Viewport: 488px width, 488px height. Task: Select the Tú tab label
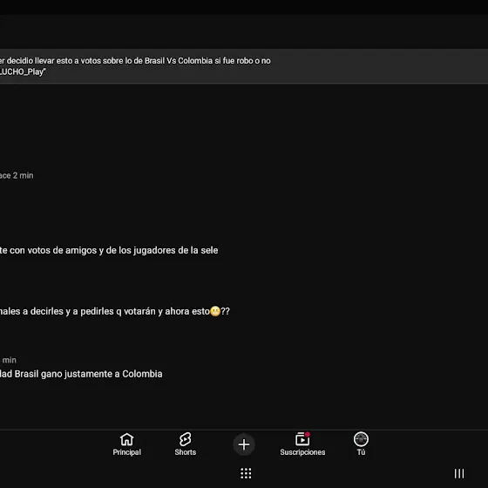point(361,452)
